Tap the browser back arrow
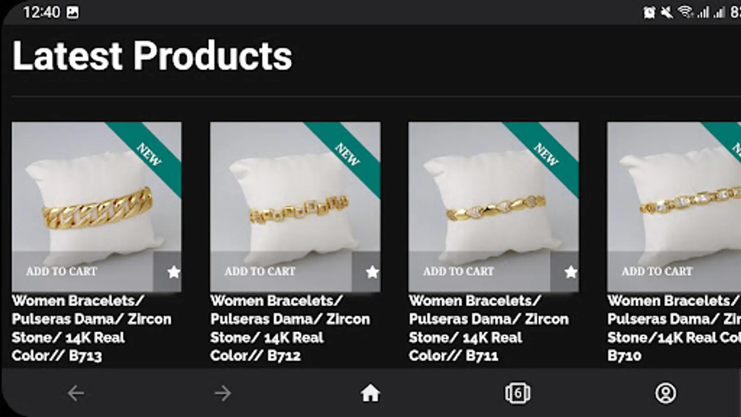Image resolution: width=741 pixels, height=417 pixels. point(76,393)
